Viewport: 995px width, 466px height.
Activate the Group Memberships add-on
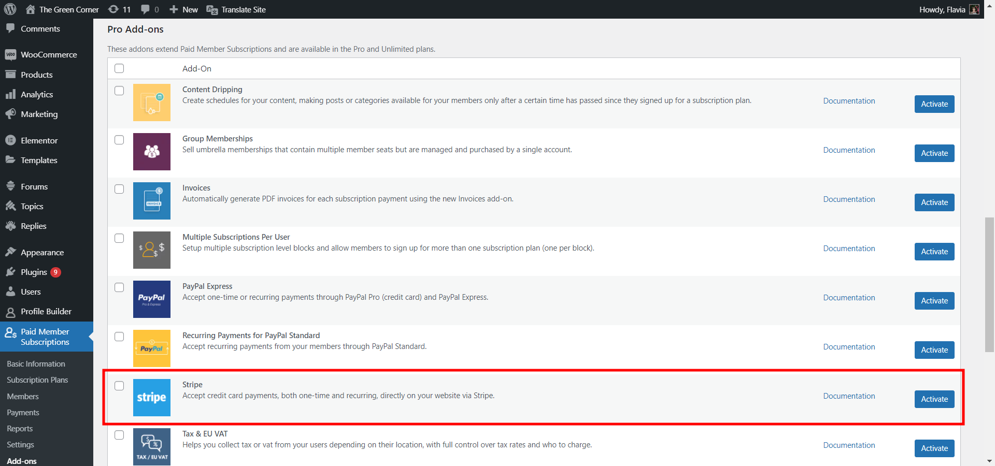click(x=934, y=153)
